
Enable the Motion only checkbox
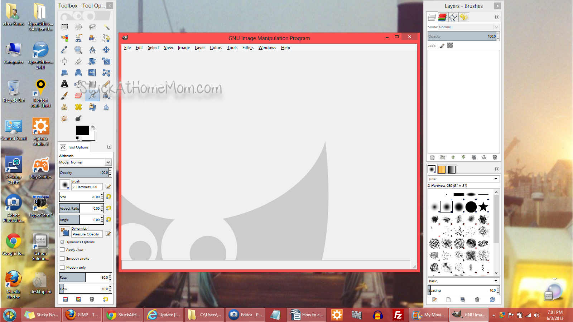point(62,267)
